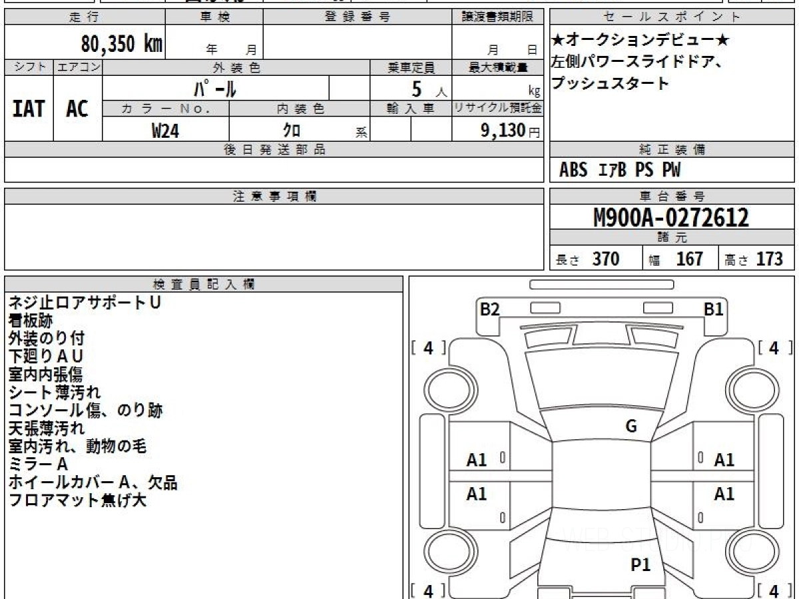Select the シート薄汚れ inspector note

[x=55, y=393]
